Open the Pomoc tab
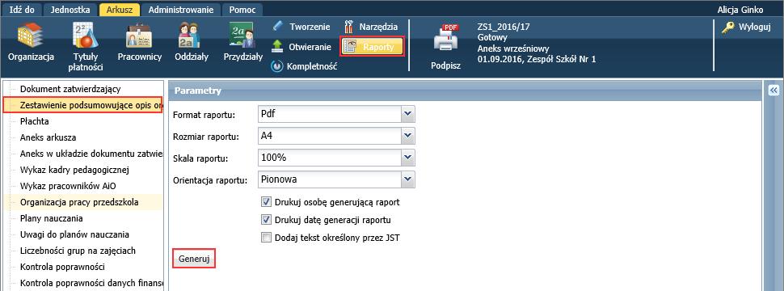Screen dimensions: 784x291 click(x=242, y=10)
